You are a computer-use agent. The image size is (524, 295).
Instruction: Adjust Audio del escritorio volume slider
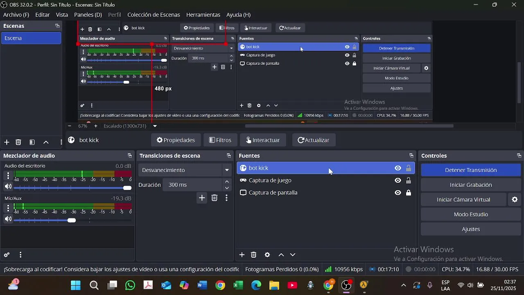pyautogui.click(x=73, y=188)
